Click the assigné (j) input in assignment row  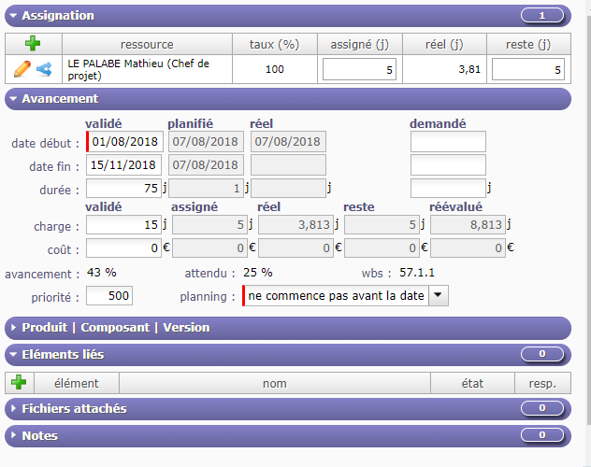pos(360,69)
